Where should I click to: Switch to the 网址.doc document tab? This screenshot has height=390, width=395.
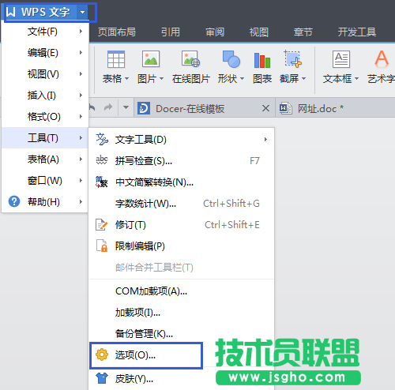[x=335, y=108]
